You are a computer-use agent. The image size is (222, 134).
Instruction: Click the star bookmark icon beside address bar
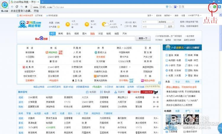tap(26, 7)
